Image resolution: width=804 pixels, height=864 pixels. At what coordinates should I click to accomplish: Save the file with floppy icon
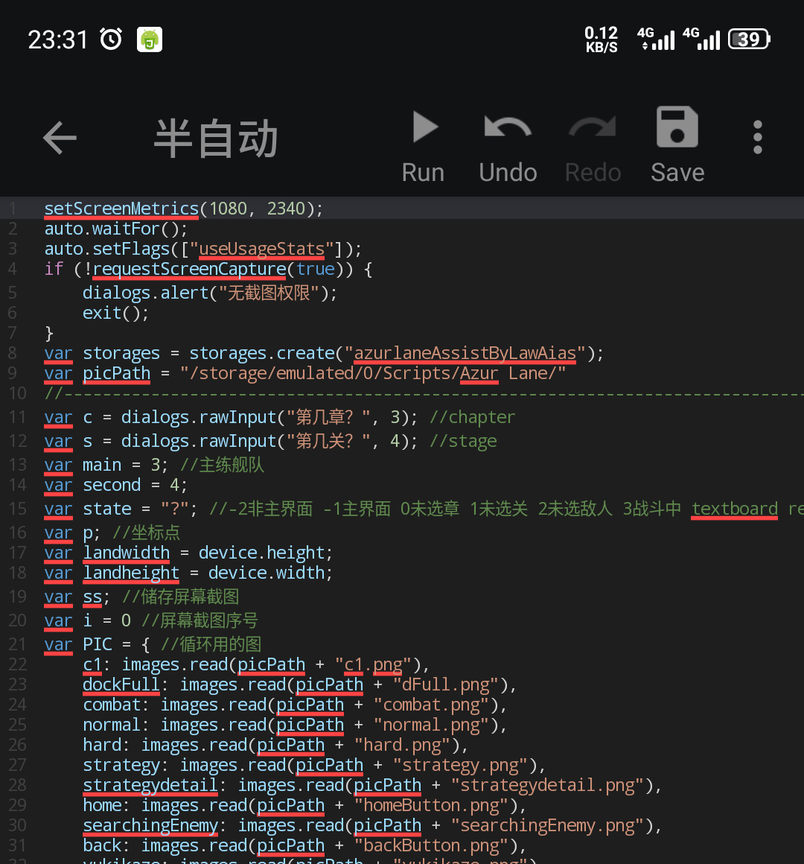[x=677, y=145]
